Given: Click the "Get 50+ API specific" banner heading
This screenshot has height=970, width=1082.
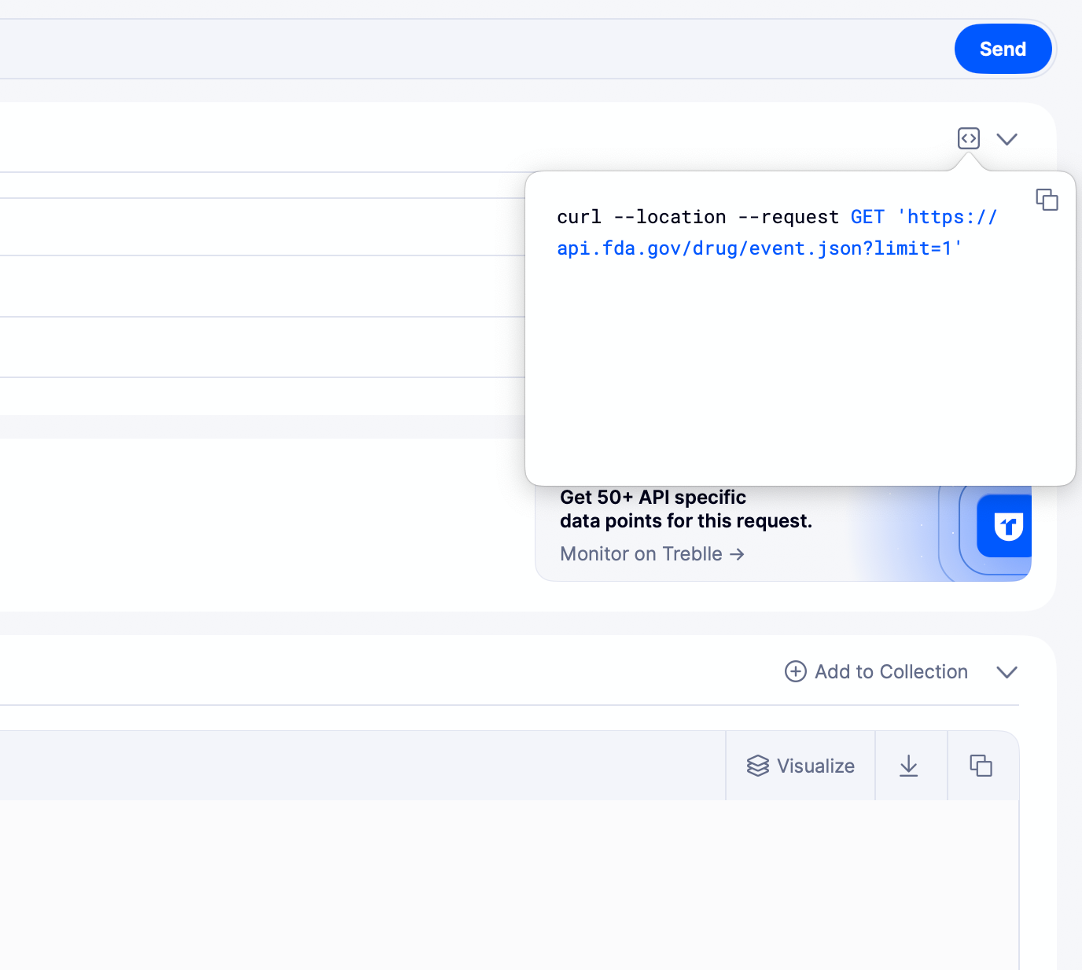Looking at the screenshot, I should (x=653, y=498).
